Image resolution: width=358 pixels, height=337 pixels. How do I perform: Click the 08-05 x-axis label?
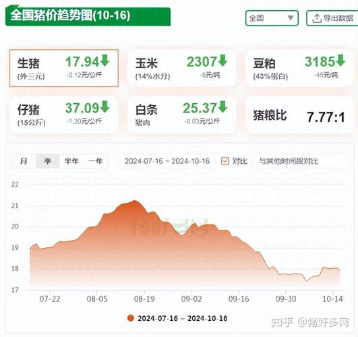(x=97, y=299)
